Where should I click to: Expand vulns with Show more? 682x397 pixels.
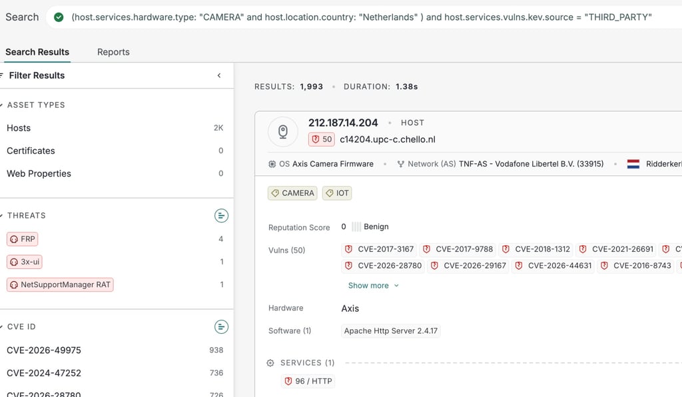[373, 286]
